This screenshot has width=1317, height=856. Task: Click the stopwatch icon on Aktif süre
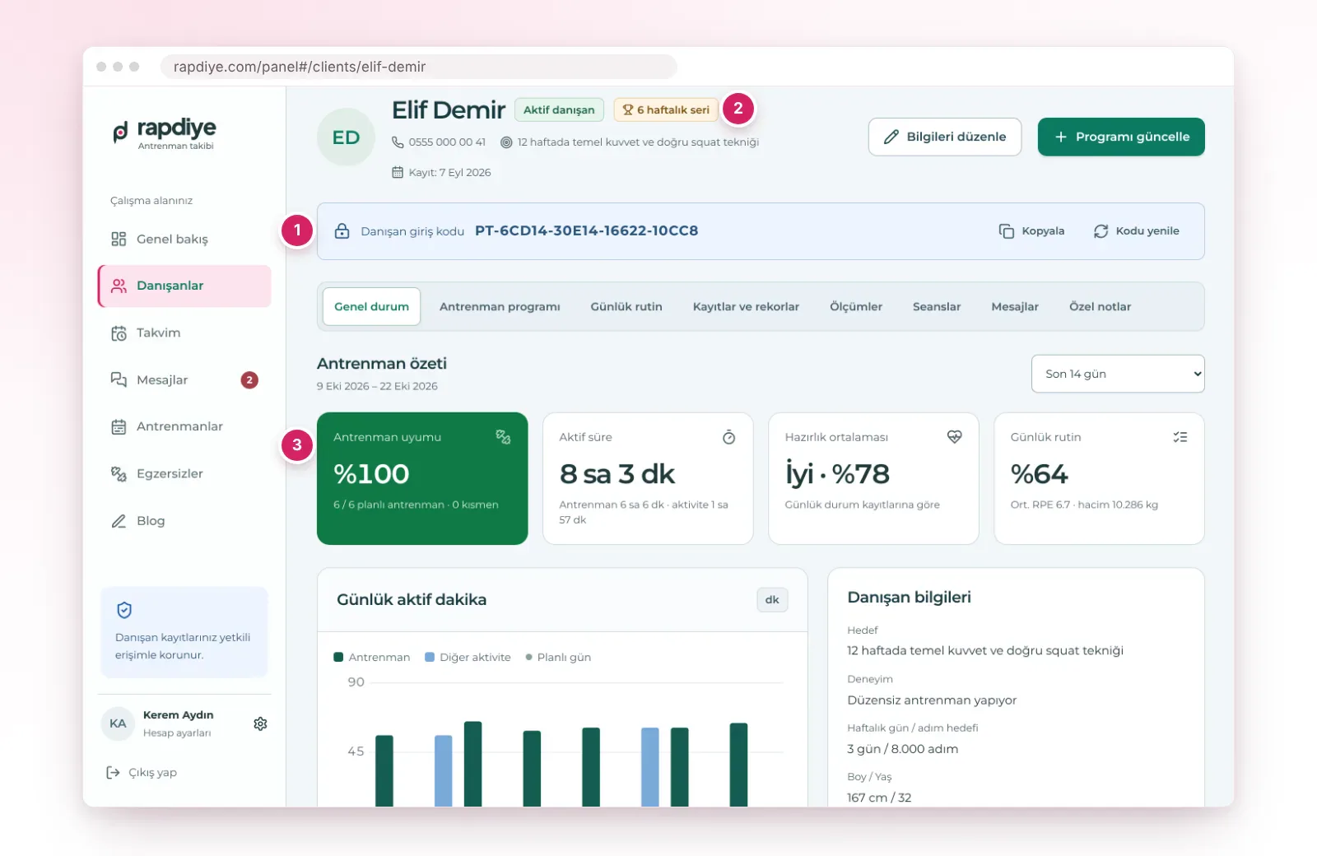coord(728,437)
